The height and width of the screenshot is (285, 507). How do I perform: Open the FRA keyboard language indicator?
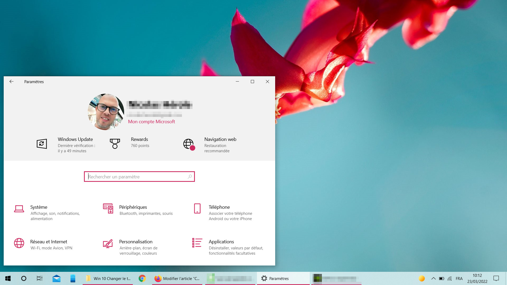[459, 278]
